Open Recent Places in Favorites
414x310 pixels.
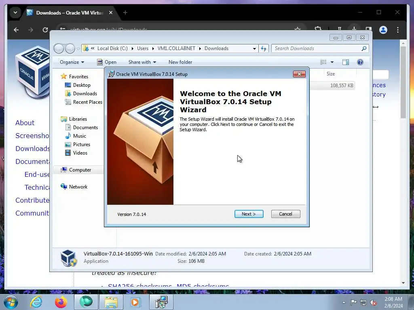coord(87,102)
